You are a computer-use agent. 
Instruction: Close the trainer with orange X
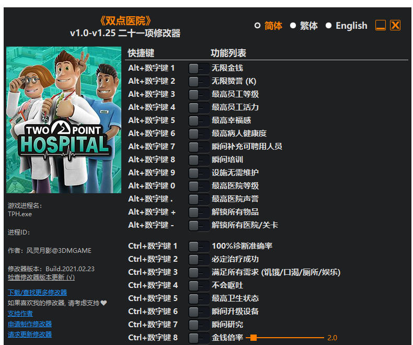click(395, 25)
